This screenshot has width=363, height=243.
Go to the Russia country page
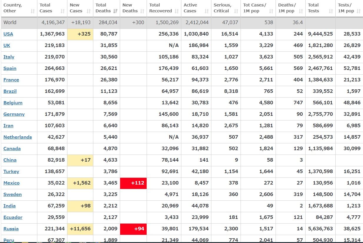point(11,229)
